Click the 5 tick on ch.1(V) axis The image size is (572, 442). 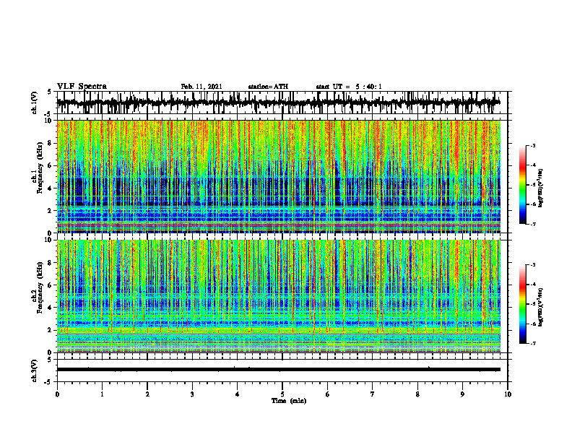click(x=51, y=92)
